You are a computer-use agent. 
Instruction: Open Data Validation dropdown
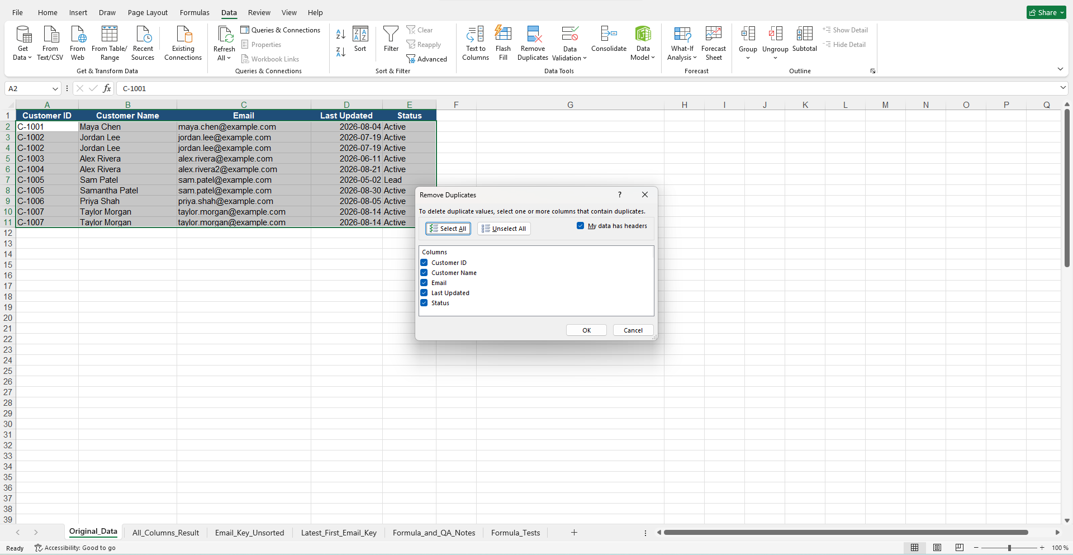(x=569, y=58)
